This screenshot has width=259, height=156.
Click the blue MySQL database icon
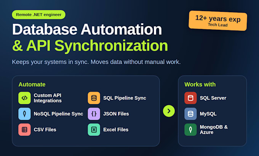coord(190,114)
